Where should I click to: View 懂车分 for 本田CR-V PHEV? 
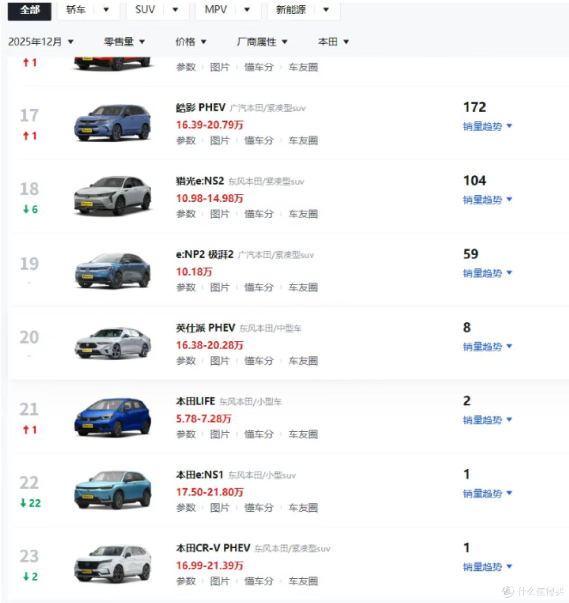pyautogui.click(x=259, y=581)
